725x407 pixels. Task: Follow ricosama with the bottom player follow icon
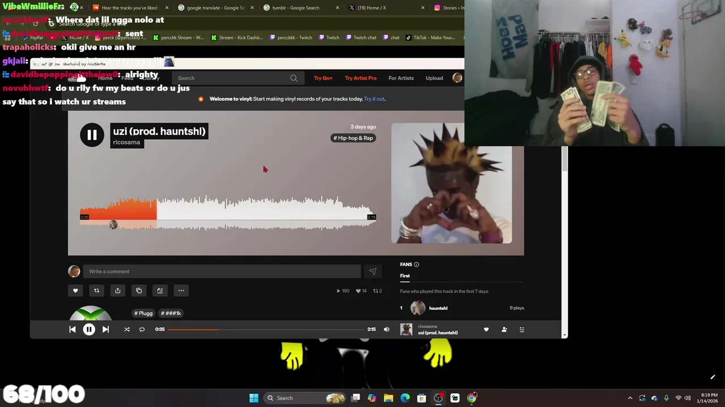click(x=504, y=330)
